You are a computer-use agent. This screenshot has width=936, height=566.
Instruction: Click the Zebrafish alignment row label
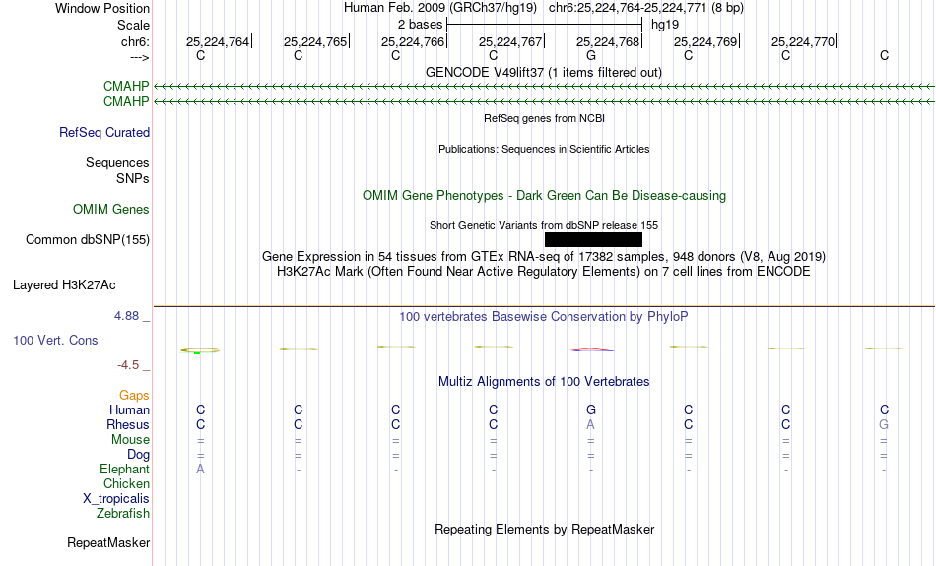point(123,514)
